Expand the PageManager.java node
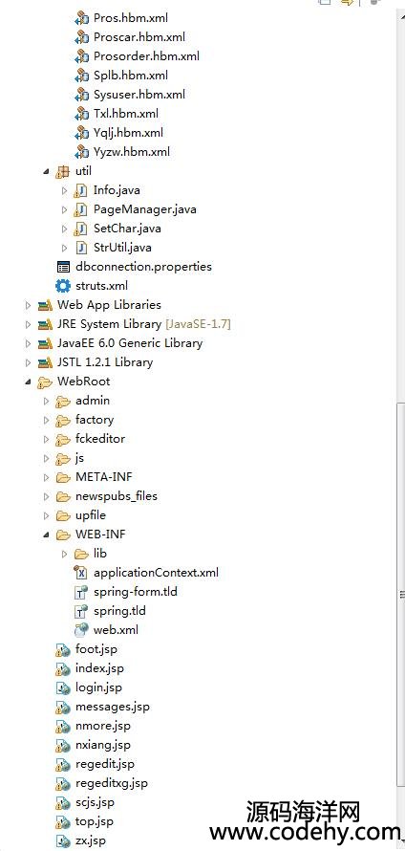405x851 pixels. click(65, 209)
